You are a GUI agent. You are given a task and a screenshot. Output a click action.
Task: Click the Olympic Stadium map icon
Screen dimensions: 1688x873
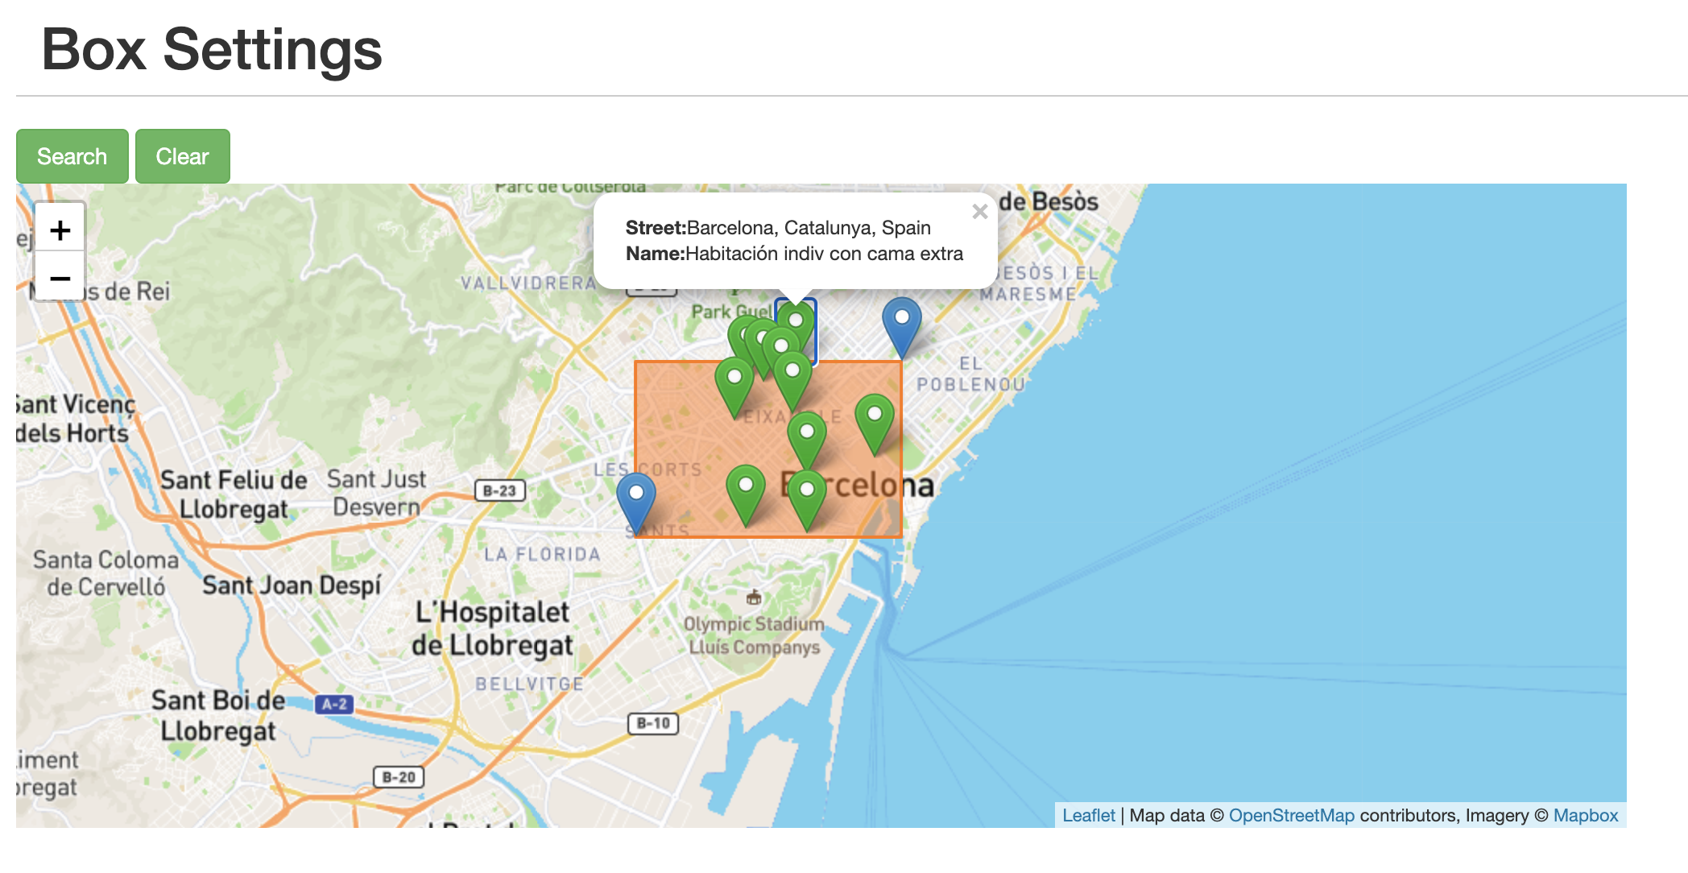point(754,598)
